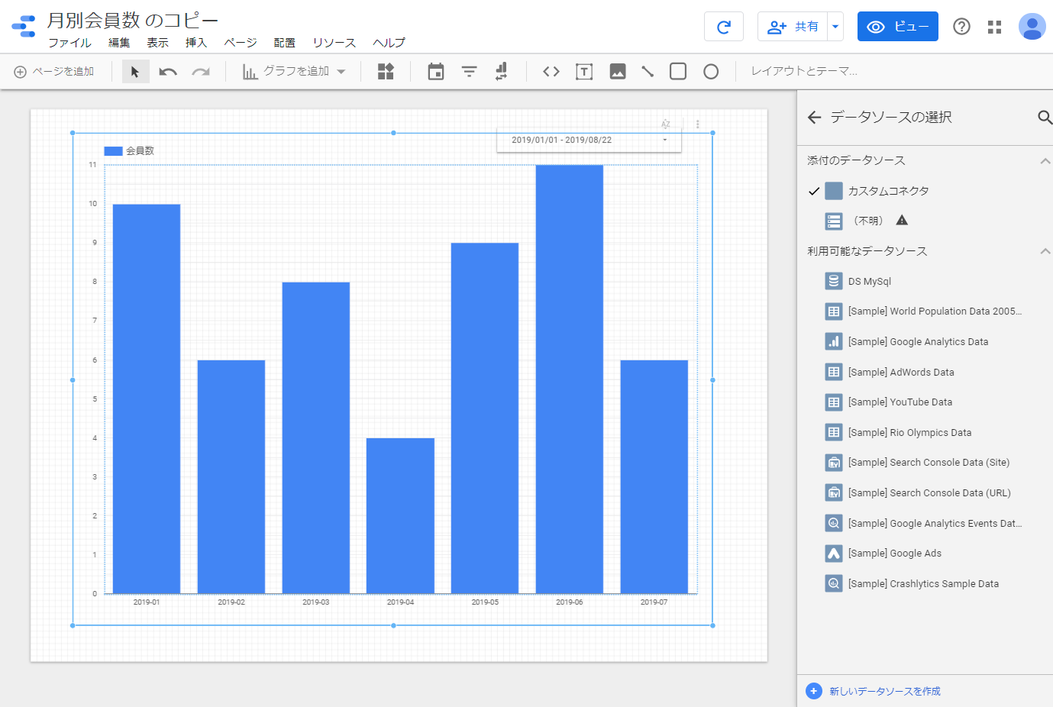Insert an image using image icon
The image size is (1053, 707).
pos(618,72)
